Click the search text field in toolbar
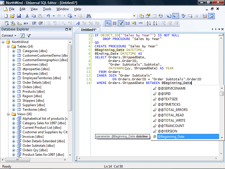The width and height of the screenshot is (225, 169). click(x=112, y=16)
